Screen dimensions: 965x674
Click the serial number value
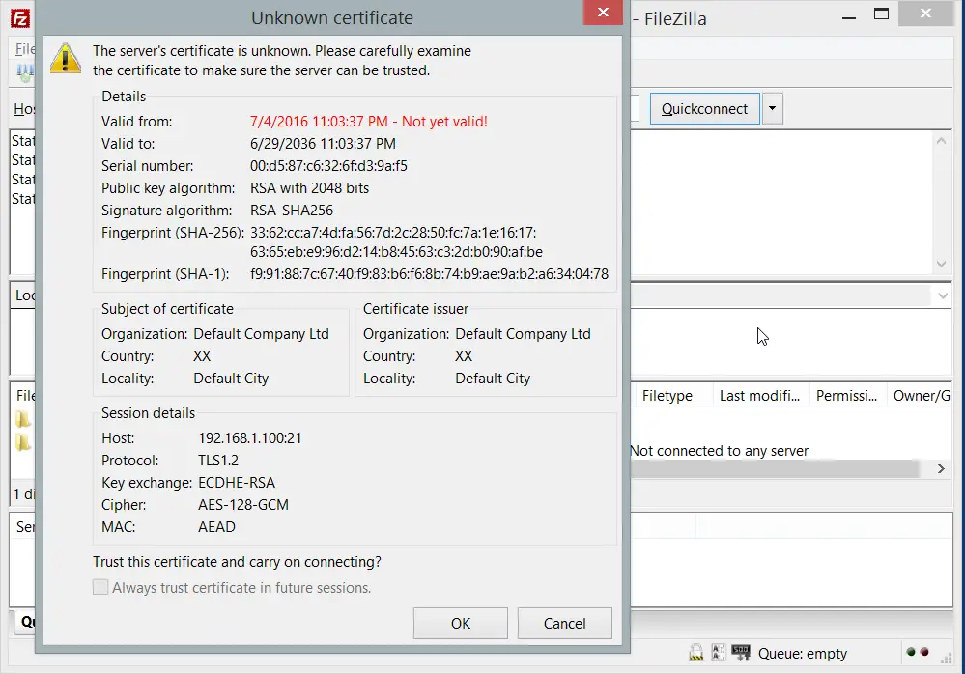pos(328,165)
